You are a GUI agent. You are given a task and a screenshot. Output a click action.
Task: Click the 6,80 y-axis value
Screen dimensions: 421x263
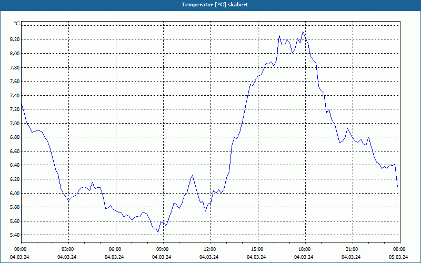(x=14, y=137)
